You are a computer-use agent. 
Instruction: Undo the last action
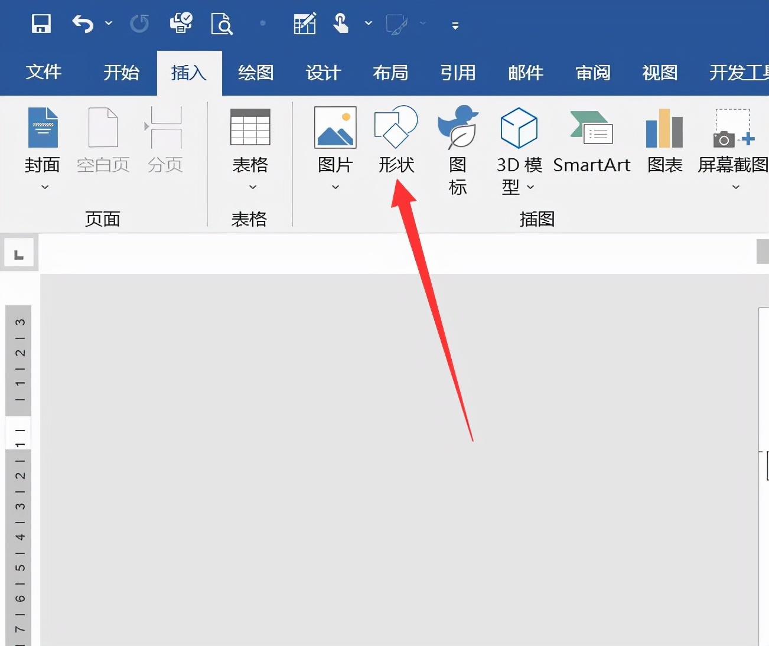(82, 24)
